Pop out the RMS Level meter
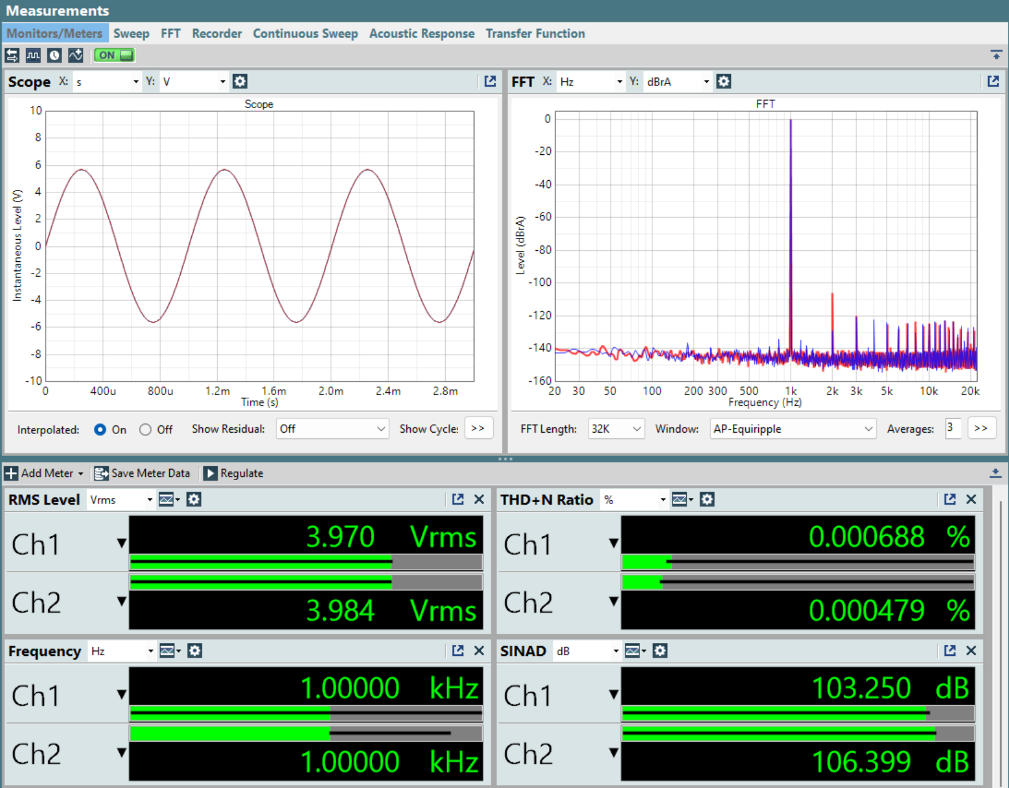The height and width of the screenshot is (788, 1009). (x=457, y=500)
